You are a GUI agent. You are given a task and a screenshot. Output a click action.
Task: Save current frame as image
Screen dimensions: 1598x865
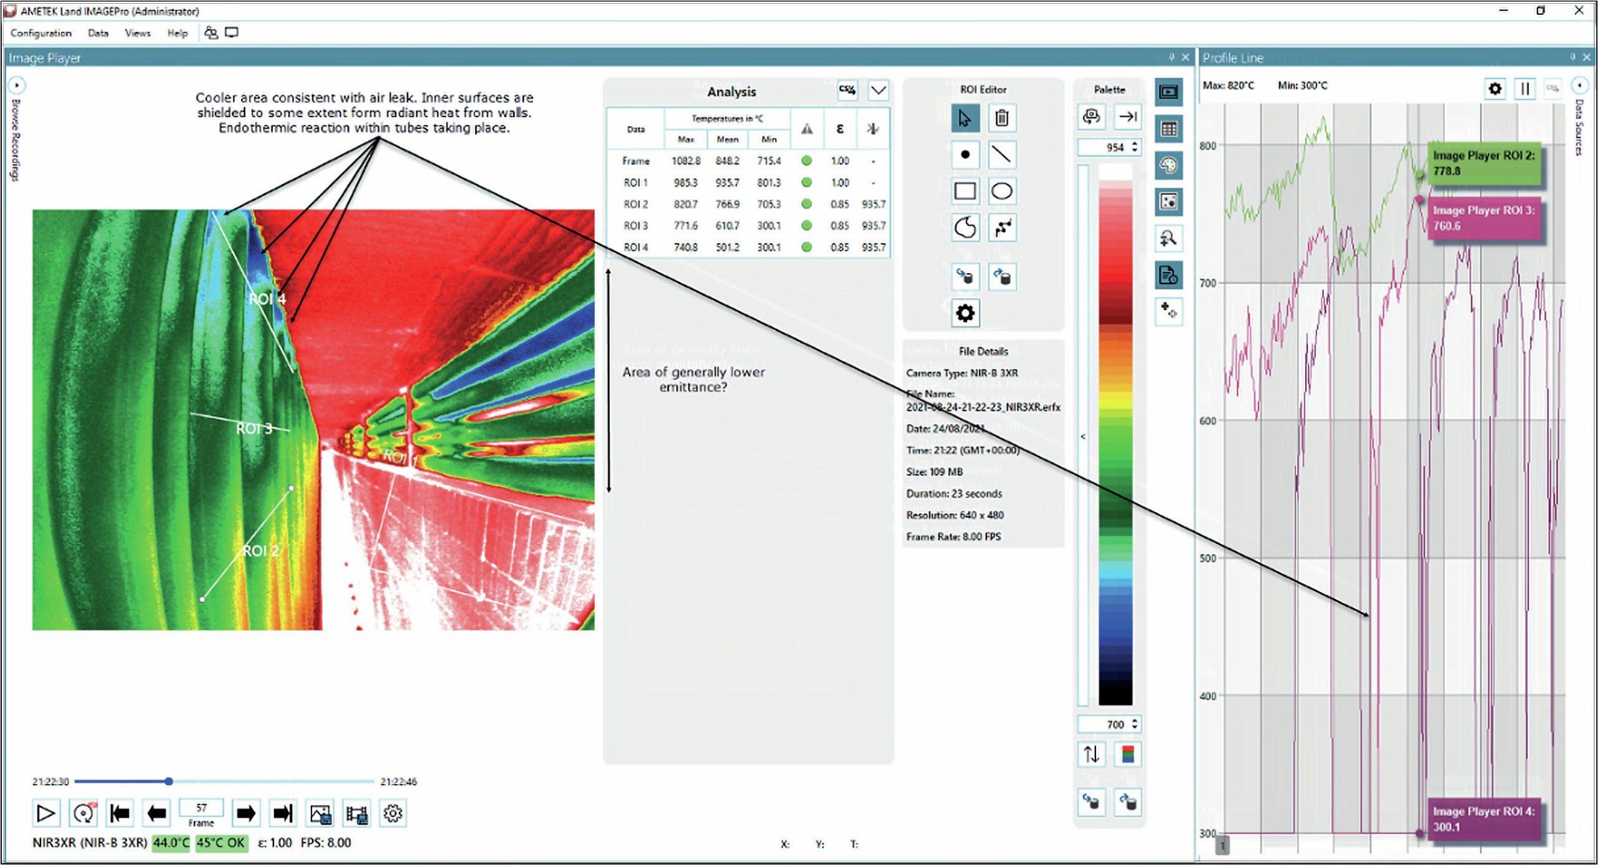point(320,813)
